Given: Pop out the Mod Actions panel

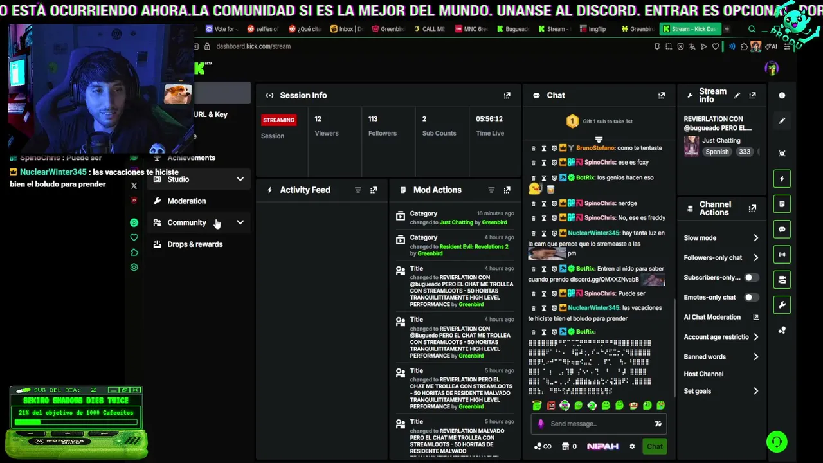Looking at the screenshot, I should click(x=507, y=190).
